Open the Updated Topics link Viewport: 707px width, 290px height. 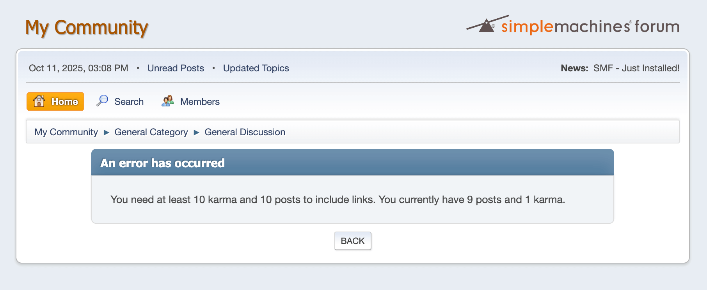click(256, 68)
